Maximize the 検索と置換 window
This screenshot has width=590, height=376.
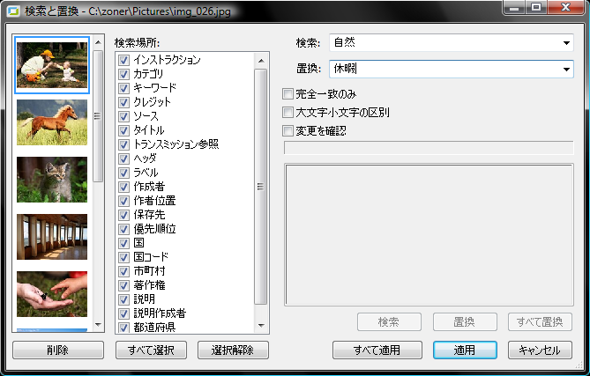[536, 7]
